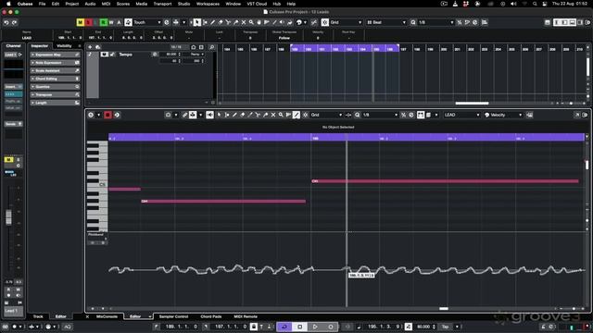The width and height of the screenshot is (593, 333).
Task: Click the project overview horizontal scrollbar thumb
Action: click(472, 103)
